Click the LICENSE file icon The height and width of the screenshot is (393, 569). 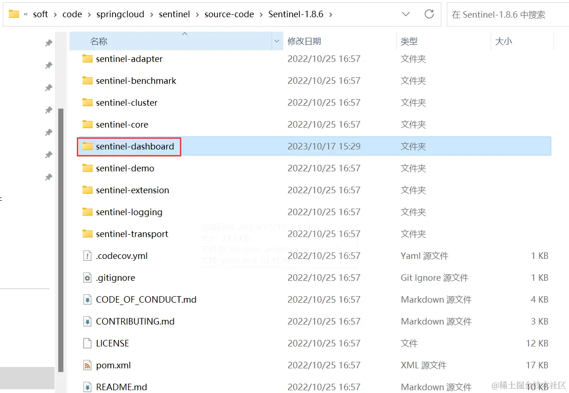tap(87, 343)
